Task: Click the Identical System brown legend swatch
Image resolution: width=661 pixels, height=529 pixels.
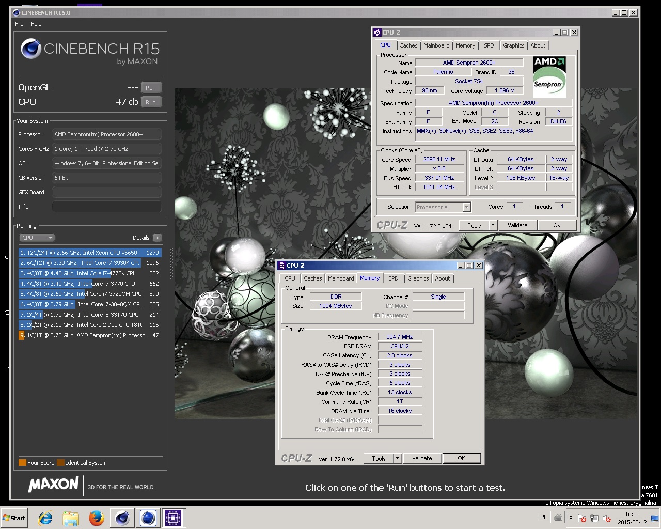Action: pyautogui.click(x=60, y=463)
